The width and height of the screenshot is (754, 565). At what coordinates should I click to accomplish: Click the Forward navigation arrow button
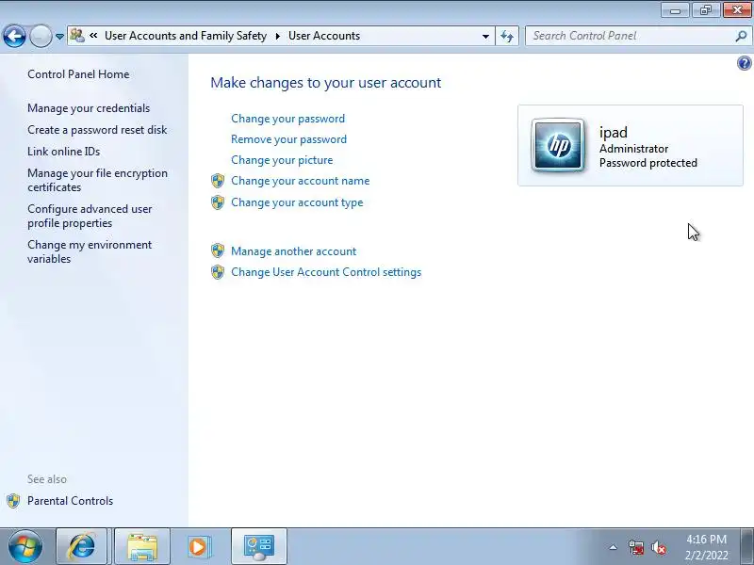41,36
